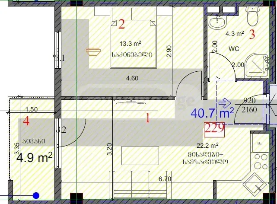Click the balcony door swing arc
The image size is (277, 204).
pyautogui.click(x=72, y=133)
